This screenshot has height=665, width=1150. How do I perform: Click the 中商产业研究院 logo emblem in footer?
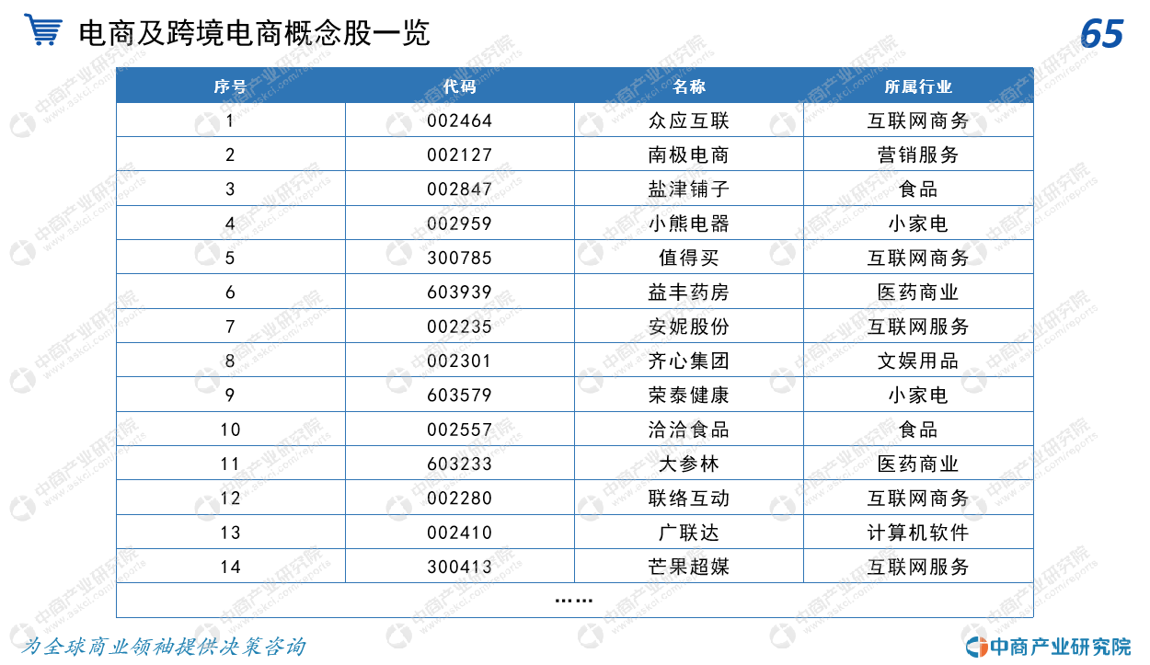pyautogui.click(x=975, y=646)
